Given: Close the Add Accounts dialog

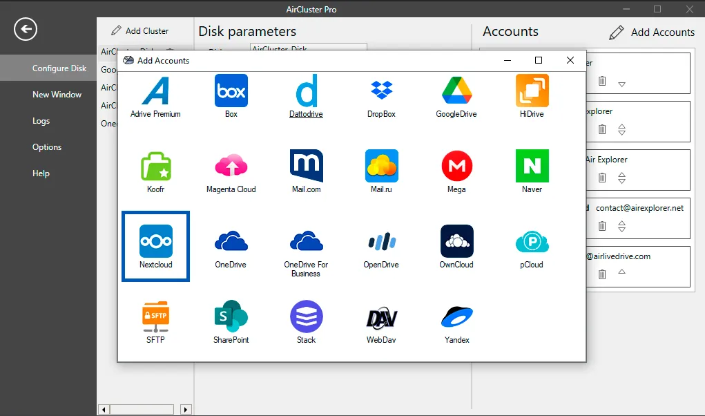Looking at the screenshot, I should point(570,60).
